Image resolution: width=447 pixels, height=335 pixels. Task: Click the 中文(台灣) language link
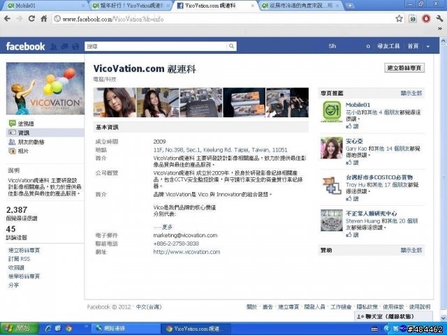149,307
